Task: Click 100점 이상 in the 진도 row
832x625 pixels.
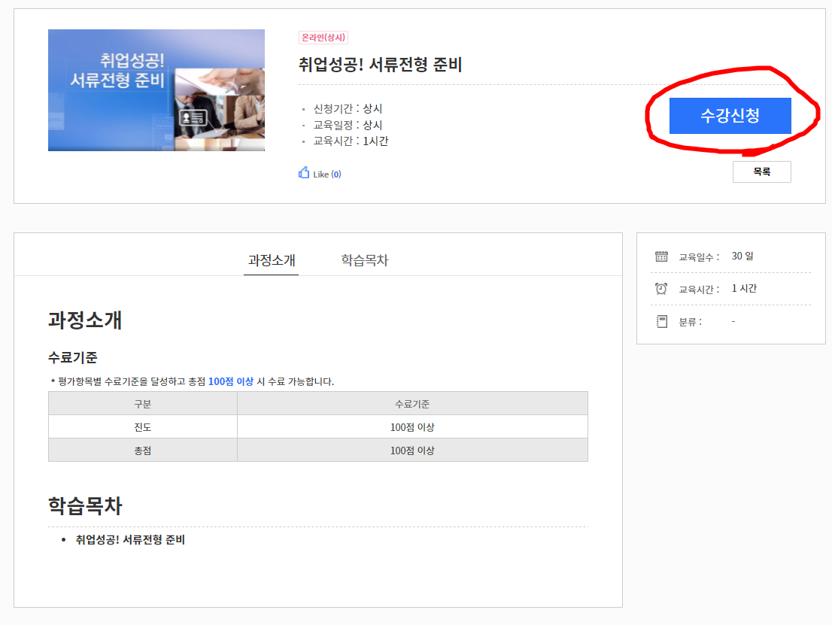Action: pyautogui.click(x=412, y=427)
